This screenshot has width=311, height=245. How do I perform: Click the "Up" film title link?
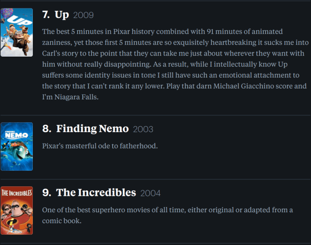[62, 14]
